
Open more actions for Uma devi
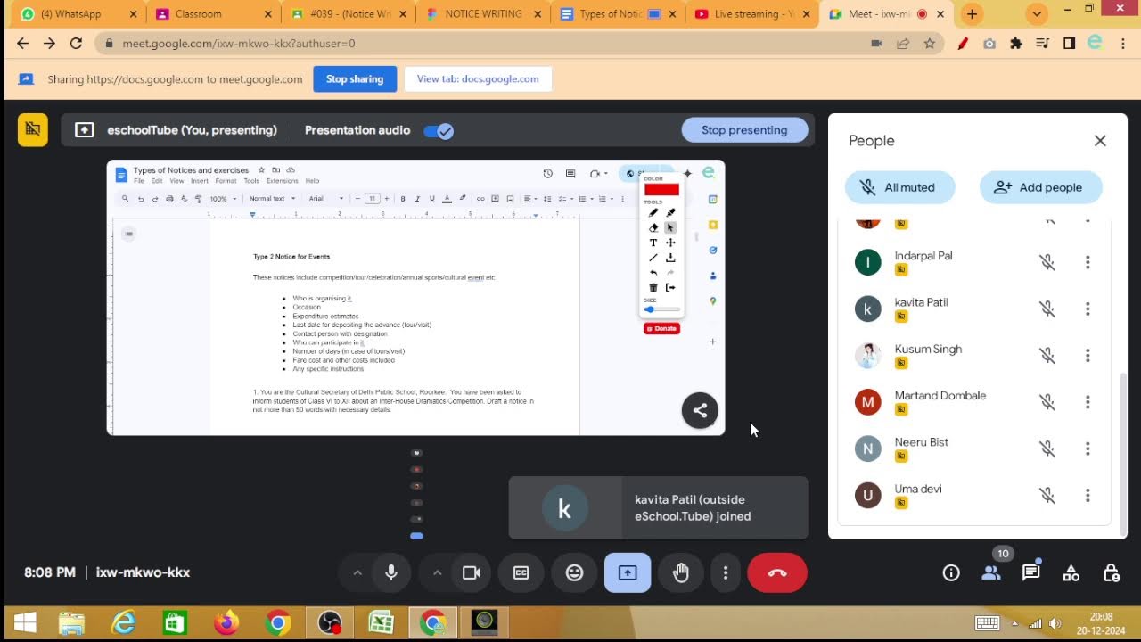point(1088,495)
